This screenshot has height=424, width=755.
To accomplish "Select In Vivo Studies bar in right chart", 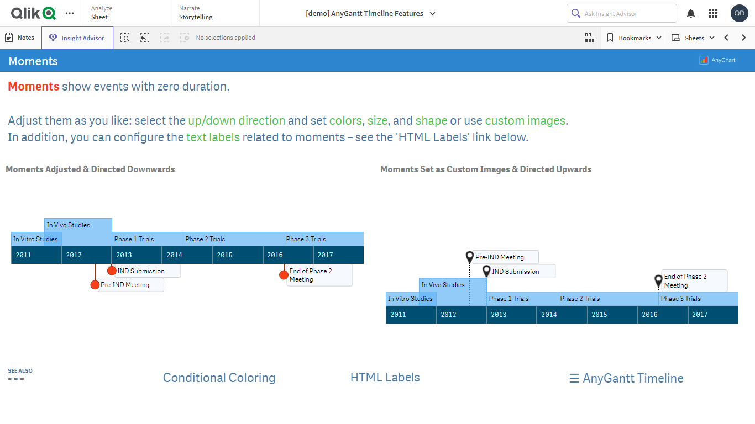I will click(x=453, y=285).
